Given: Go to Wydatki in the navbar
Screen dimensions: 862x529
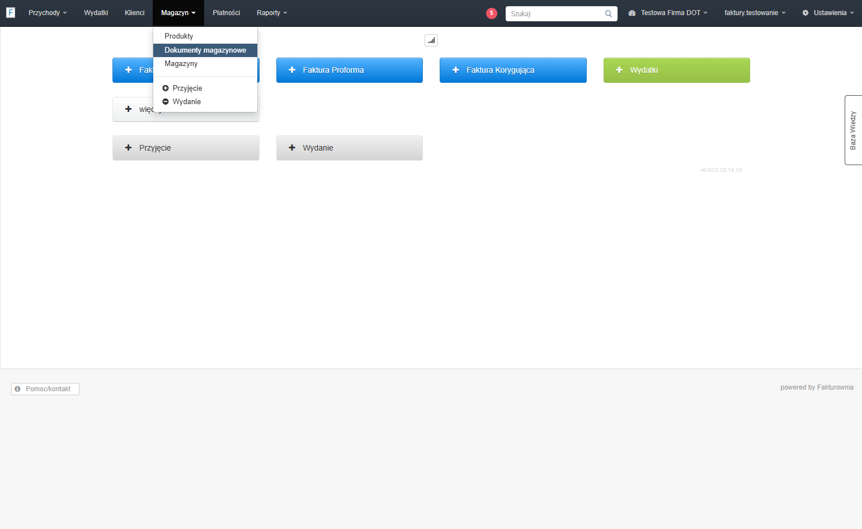Looking at the screenshot, I should (x=96, y=13).
